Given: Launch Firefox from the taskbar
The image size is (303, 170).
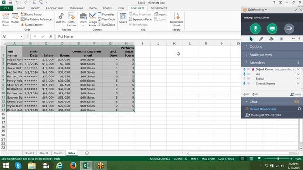Looking at the screenshot, I should (x=73, y=166).
